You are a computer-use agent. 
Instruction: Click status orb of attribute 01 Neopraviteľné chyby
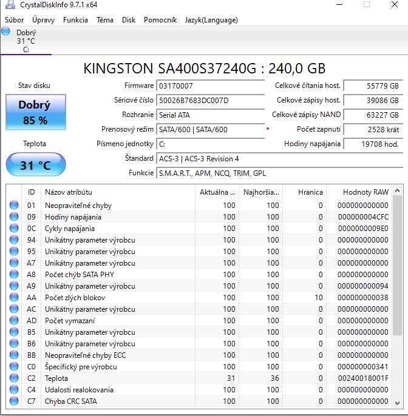click(x=14, y=205)
